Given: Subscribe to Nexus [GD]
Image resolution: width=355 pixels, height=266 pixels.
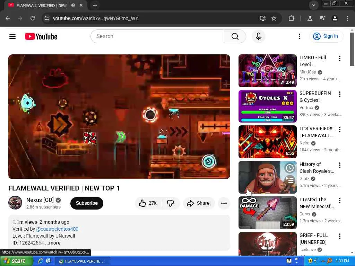Looking at the screenshot, I should coord(87,203).
